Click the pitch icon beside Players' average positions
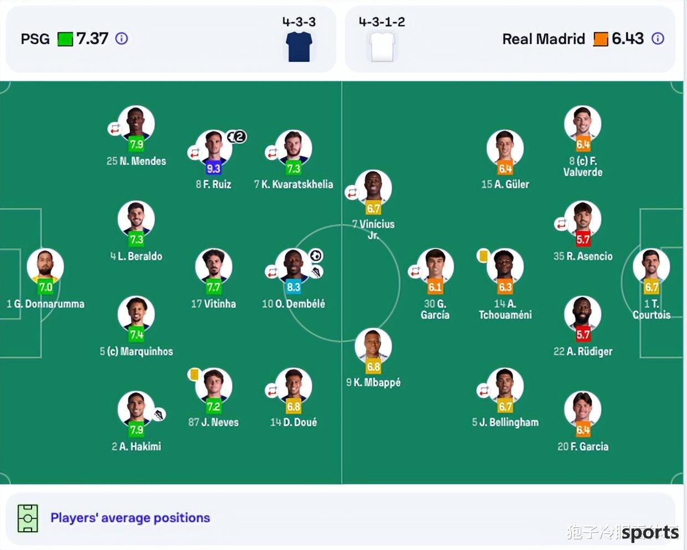The image size is (687, 550). pos(28,518)
